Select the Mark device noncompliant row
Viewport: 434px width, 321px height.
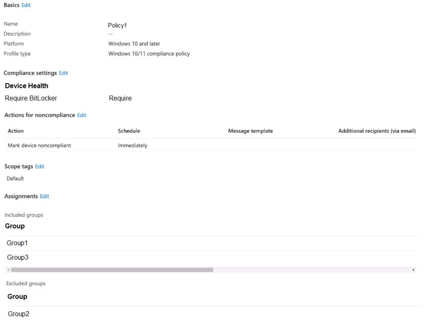(39, 145)
